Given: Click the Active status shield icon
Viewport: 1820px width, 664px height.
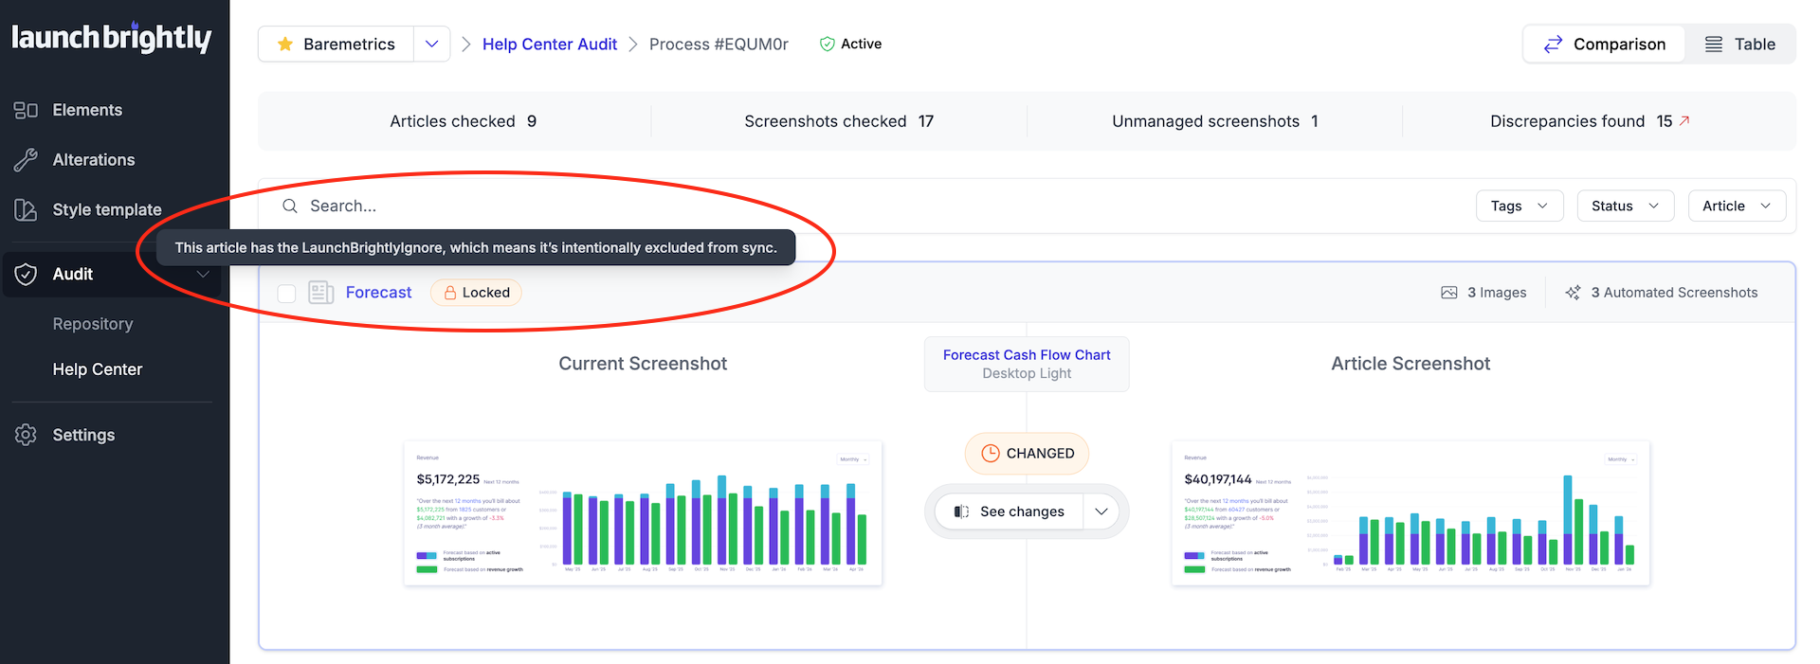Looking at the screenshot, I should 827,44.
